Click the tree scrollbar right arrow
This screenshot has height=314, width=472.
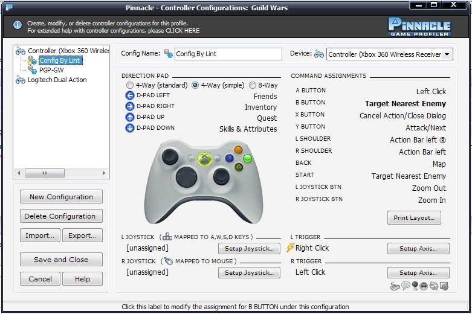click(x=104, y=173)
